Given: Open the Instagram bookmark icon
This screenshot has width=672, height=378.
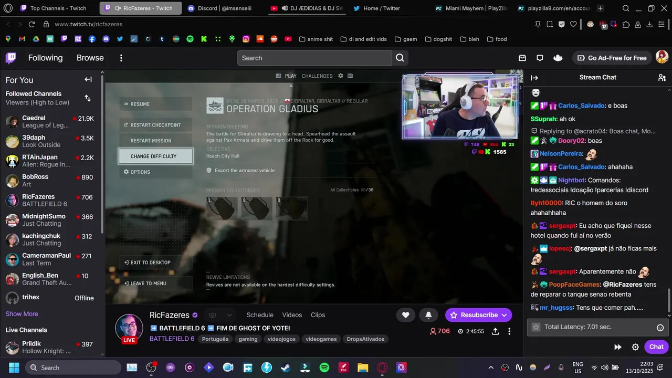Looking at the screenshot, I should [246, 39].
